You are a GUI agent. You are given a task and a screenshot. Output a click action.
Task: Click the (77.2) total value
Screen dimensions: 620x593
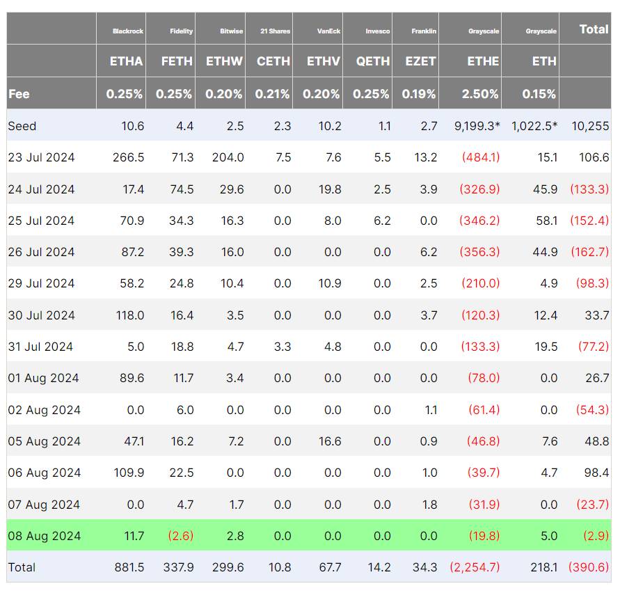(594, 347)
